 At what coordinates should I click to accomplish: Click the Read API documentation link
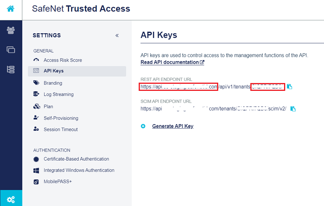[172, 62]
